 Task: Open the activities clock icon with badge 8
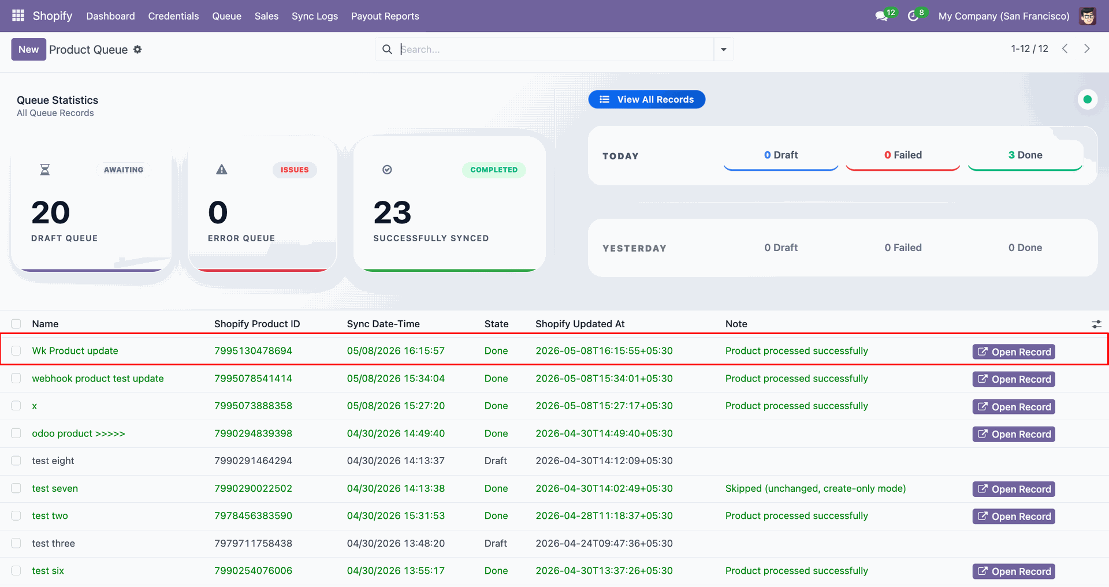tap(913, 16)
